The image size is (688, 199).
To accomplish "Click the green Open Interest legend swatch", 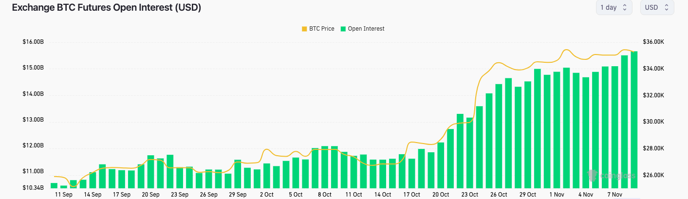I will point(343,29).
